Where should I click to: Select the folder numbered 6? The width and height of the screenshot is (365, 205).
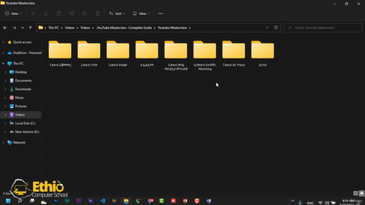pyautogui.click(x=205, y=55)
